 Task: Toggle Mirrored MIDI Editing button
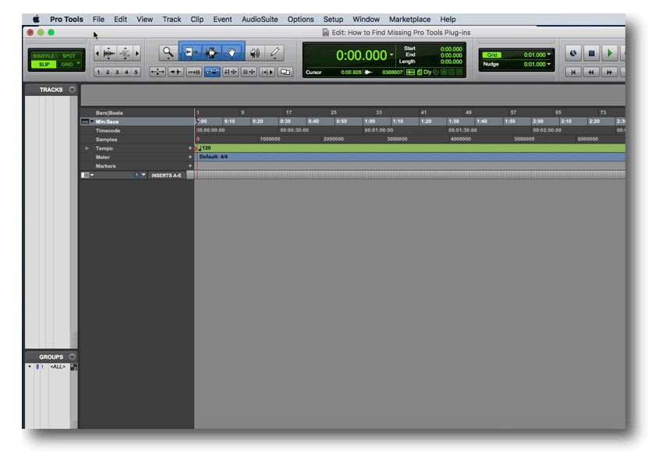click(194, 72)
